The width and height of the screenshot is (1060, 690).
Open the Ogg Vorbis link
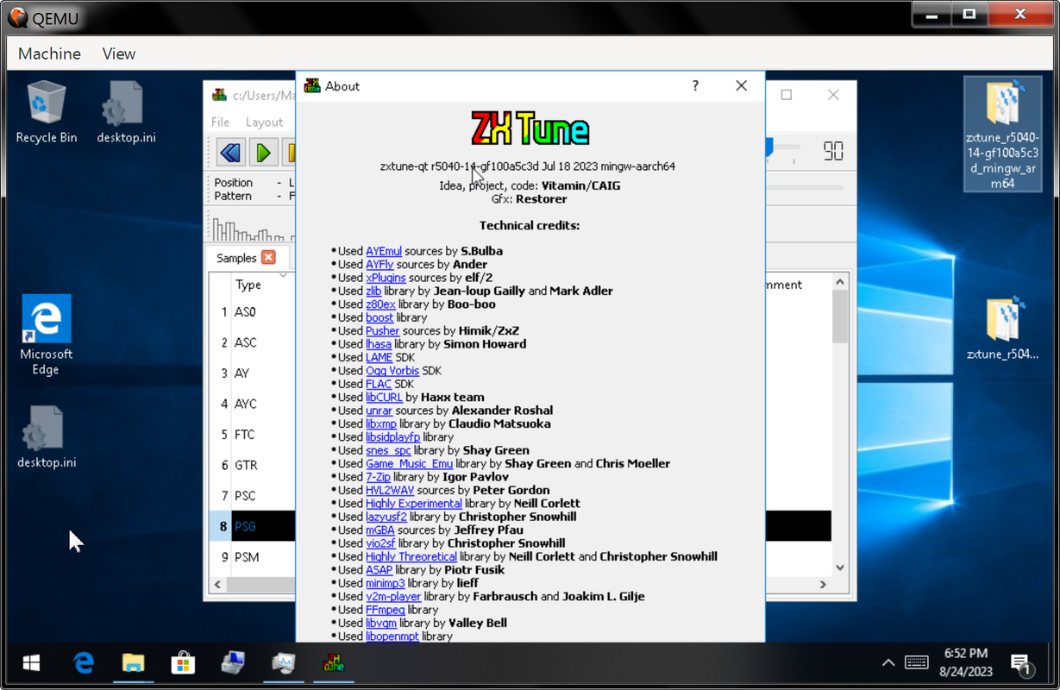(x=392, y=370)
